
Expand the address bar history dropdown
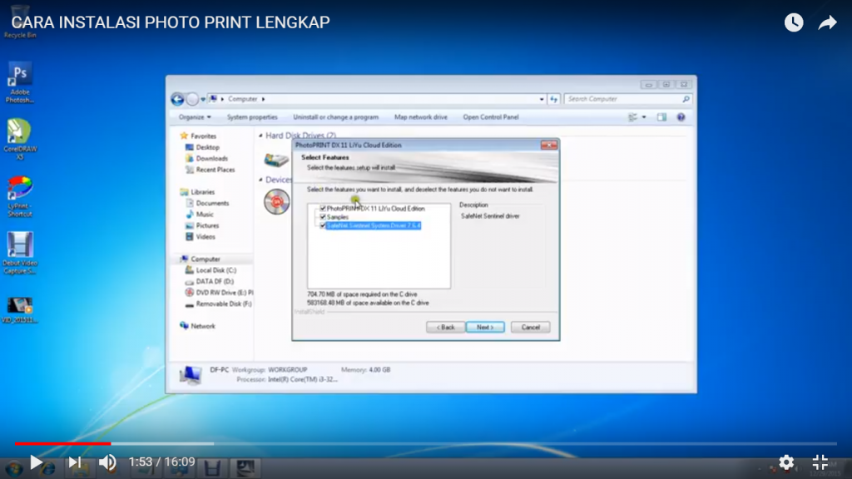click(541, 99)
